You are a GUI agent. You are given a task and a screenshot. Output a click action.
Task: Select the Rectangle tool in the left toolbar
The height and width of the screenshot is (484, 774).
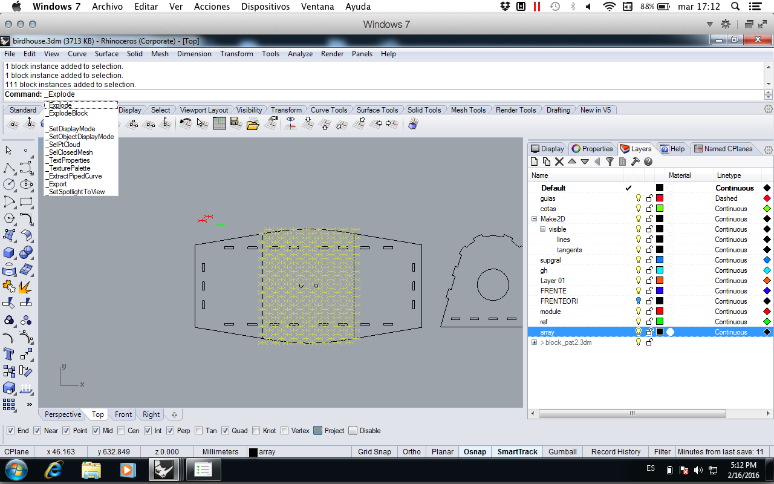tap(26, 201)
